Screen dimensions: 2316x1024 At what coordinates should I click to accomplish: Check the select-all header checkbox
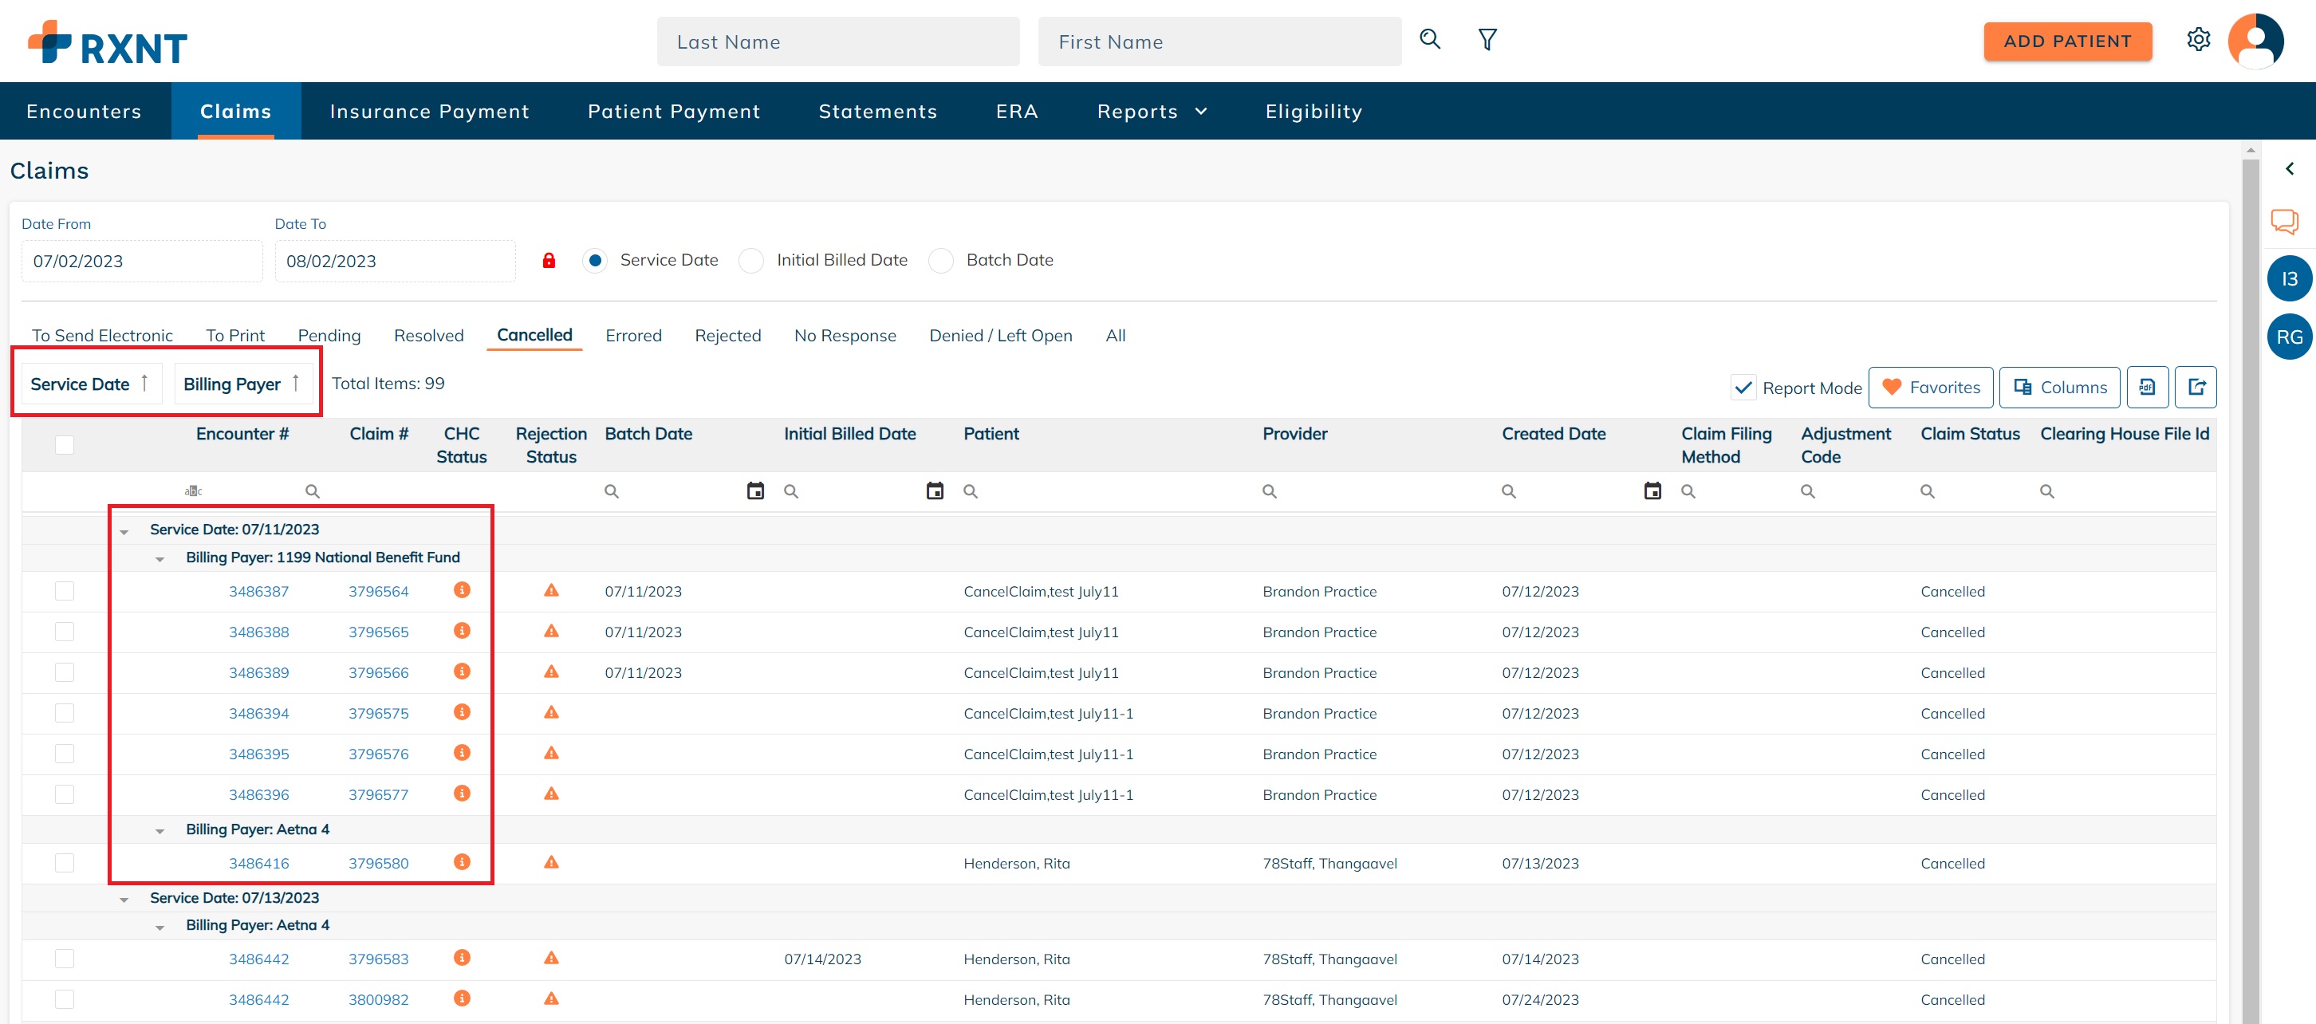pyautogui.click(x=65, y=445)
